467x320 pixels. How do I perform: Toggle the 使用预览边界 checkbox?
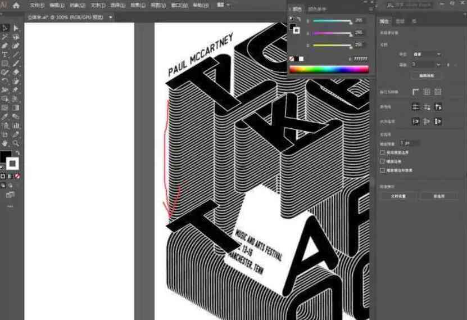point(383,152)
